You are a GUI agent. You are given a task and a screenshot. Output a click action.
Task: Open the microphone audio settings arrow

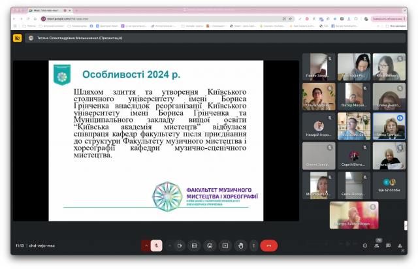(x=146, y=245)
